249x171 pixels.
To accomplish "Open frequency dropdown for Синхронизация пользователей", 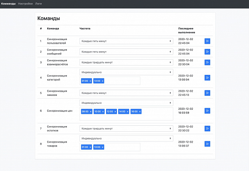I will pyautogui.click(x=126, y=41).
